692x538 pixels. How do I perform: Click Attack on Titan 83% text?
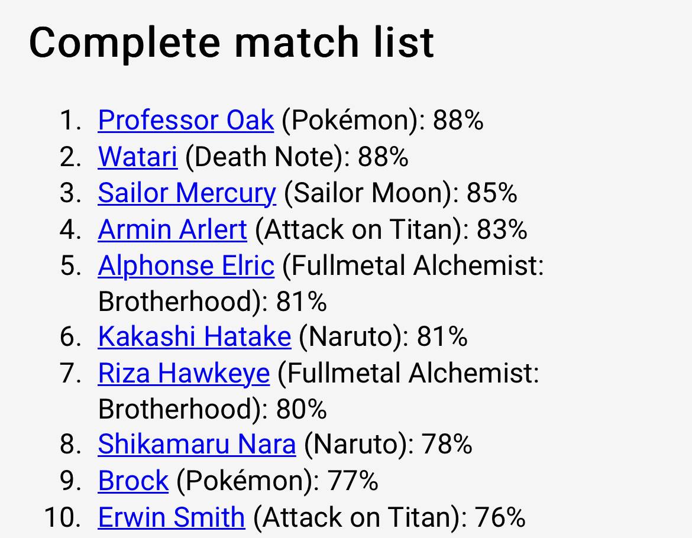391,230
